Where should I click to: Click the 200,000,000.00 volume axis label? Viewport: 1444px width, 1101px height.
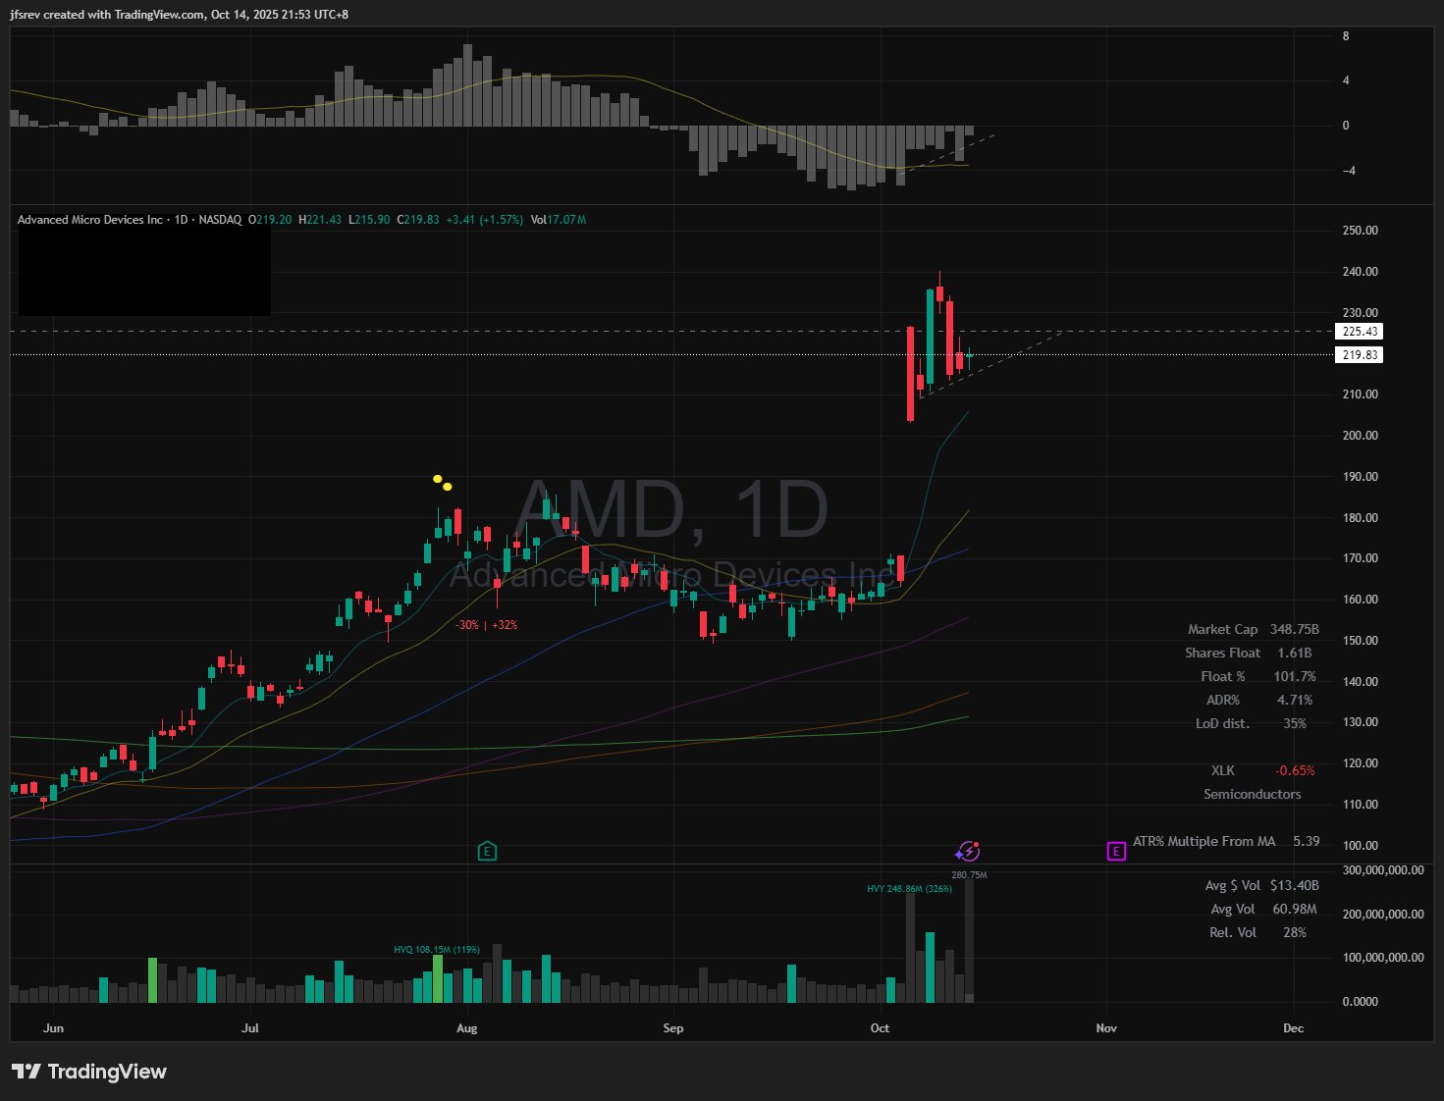coord(1383,915)
